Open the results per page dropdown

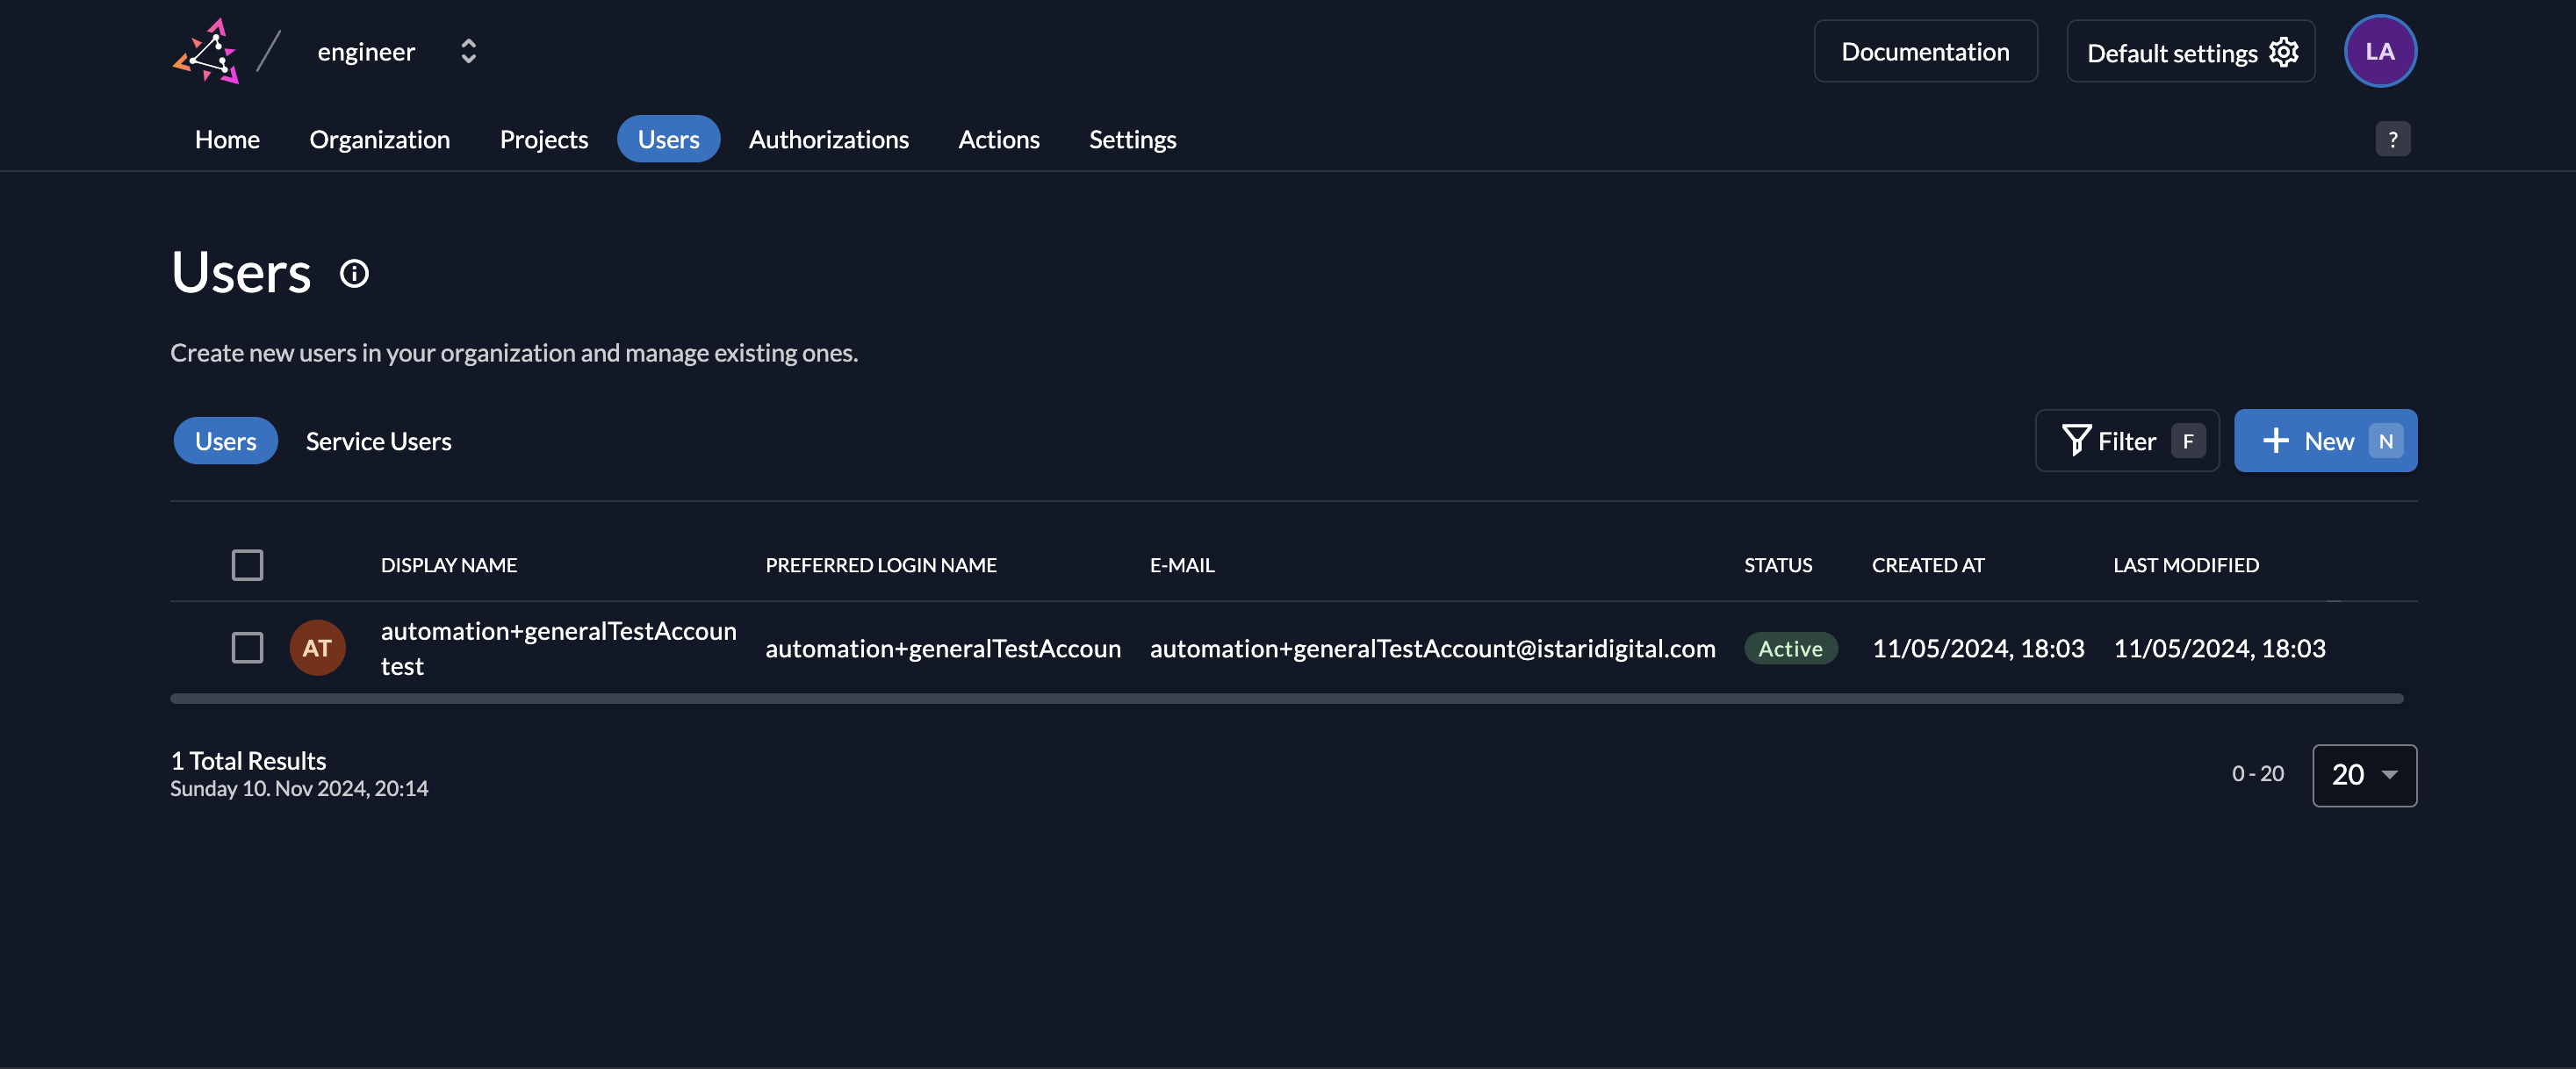[2364, 775]
